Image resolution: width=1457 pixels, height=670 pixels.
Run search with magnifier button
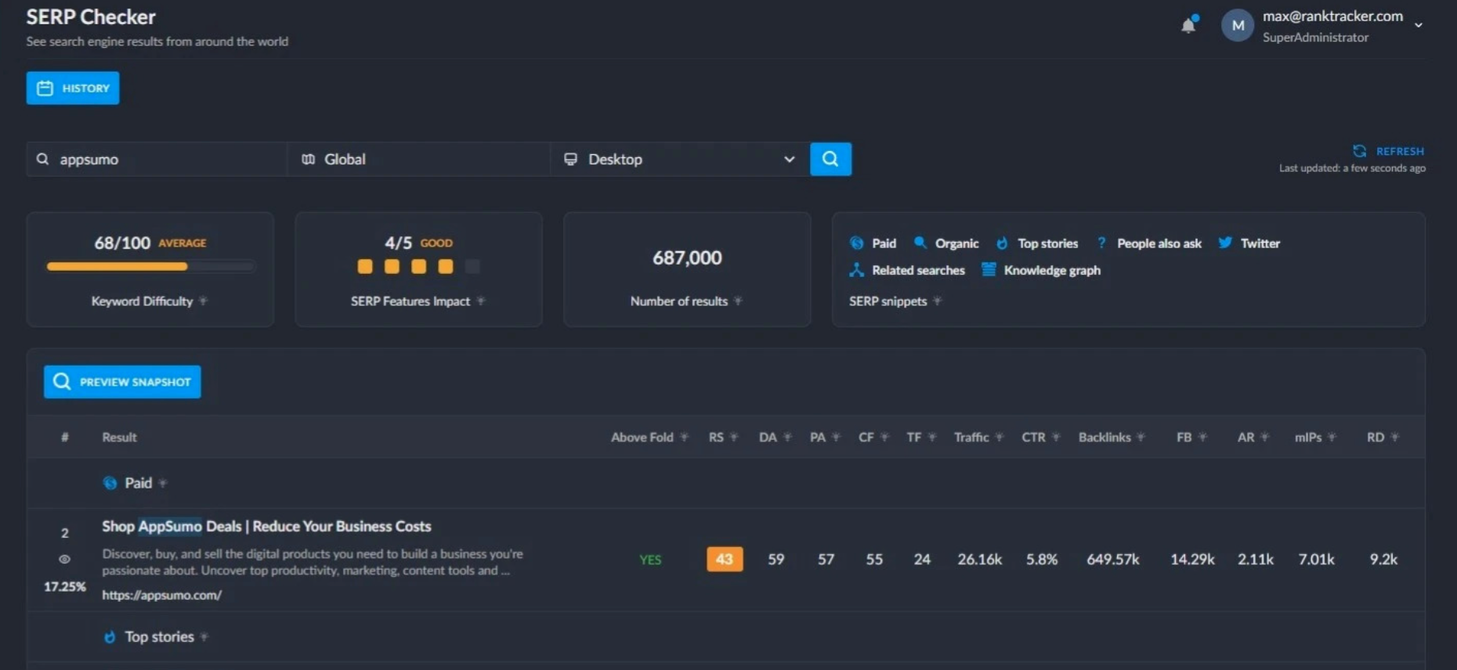pyautogui.click(x=830, y=159)
